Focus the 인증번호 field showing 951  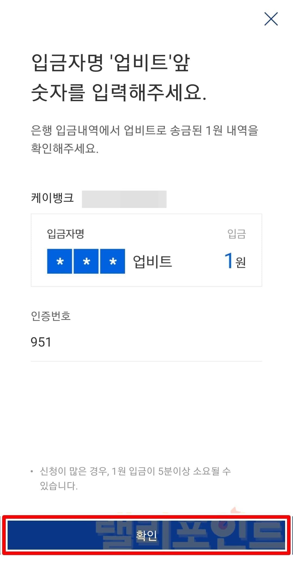pos(146,342)
